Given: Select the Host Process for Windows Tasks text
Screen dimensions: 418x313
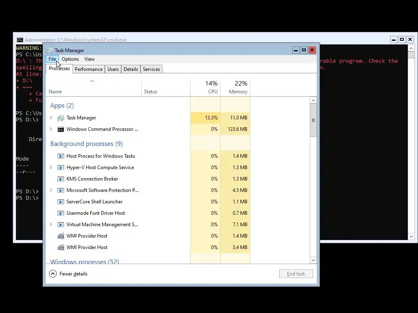Looking at the screenshot, I should (101, 156).
